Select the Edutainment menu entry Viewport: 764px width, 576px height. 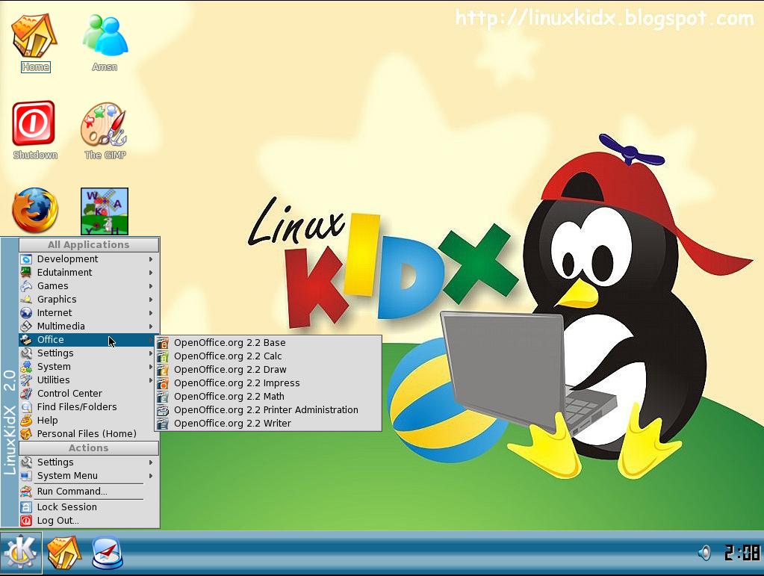(x=63, y=272)
